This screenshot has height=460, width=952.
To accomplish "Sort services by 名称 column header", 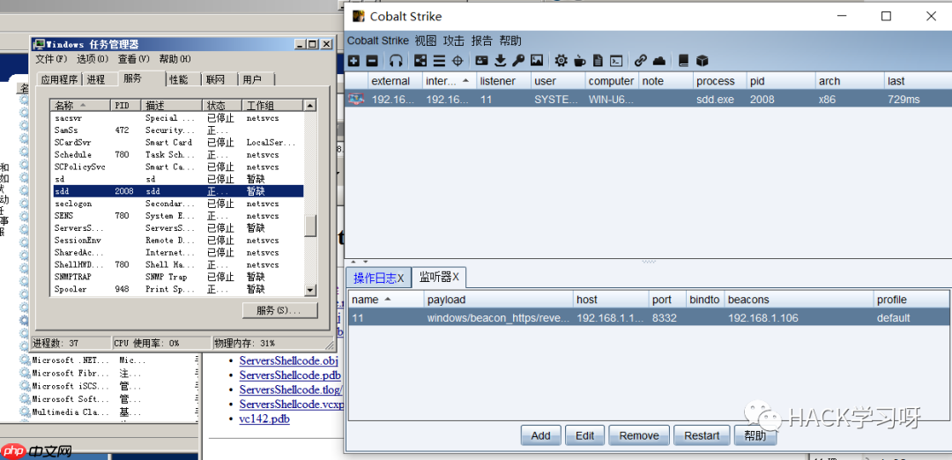I will (81, 105).
